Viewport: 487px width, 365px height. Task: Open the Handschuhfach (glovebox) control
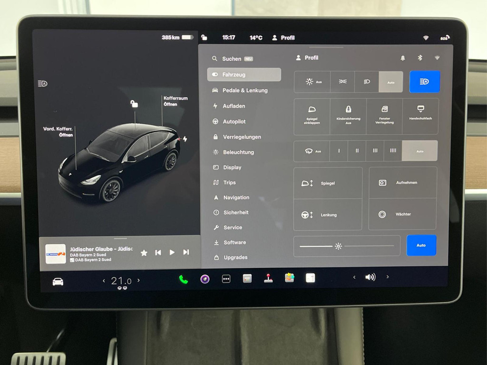[x=420, y=116]
